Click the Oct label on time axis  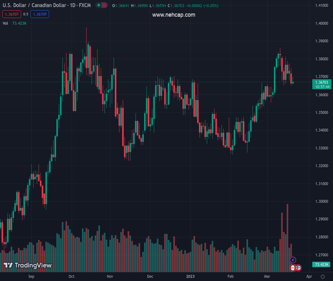pos(71,276)
